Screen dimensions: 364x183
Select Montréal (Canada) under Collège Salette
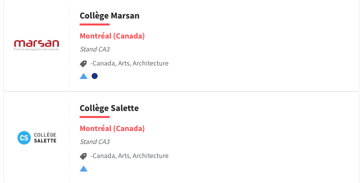click(112, 128)
